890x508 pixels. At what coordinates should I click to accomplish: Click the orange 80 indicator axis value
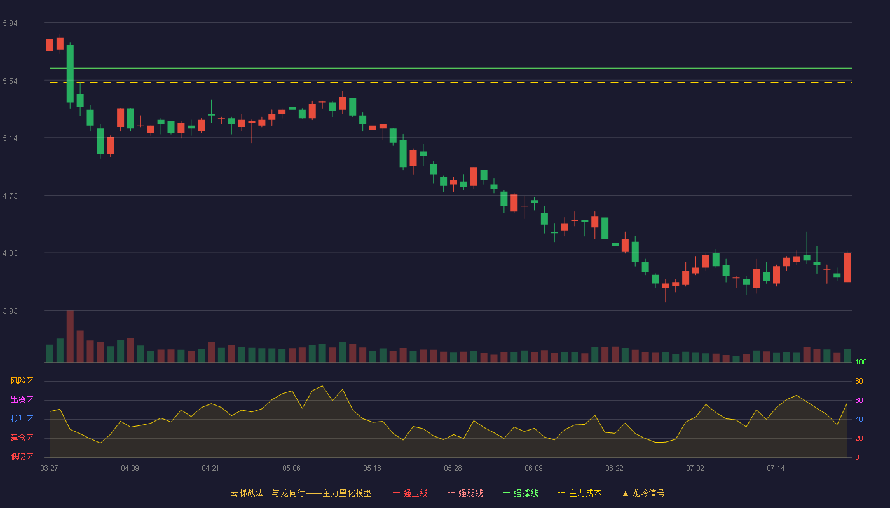pos(859,381)
